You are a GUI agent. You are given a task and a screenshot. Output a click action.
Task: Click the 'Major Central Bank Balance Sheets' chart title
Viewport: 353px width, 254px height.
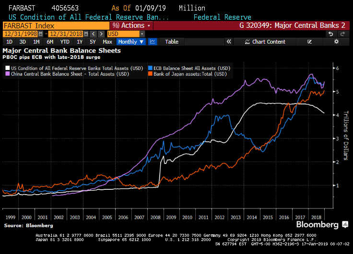[62, 50]
